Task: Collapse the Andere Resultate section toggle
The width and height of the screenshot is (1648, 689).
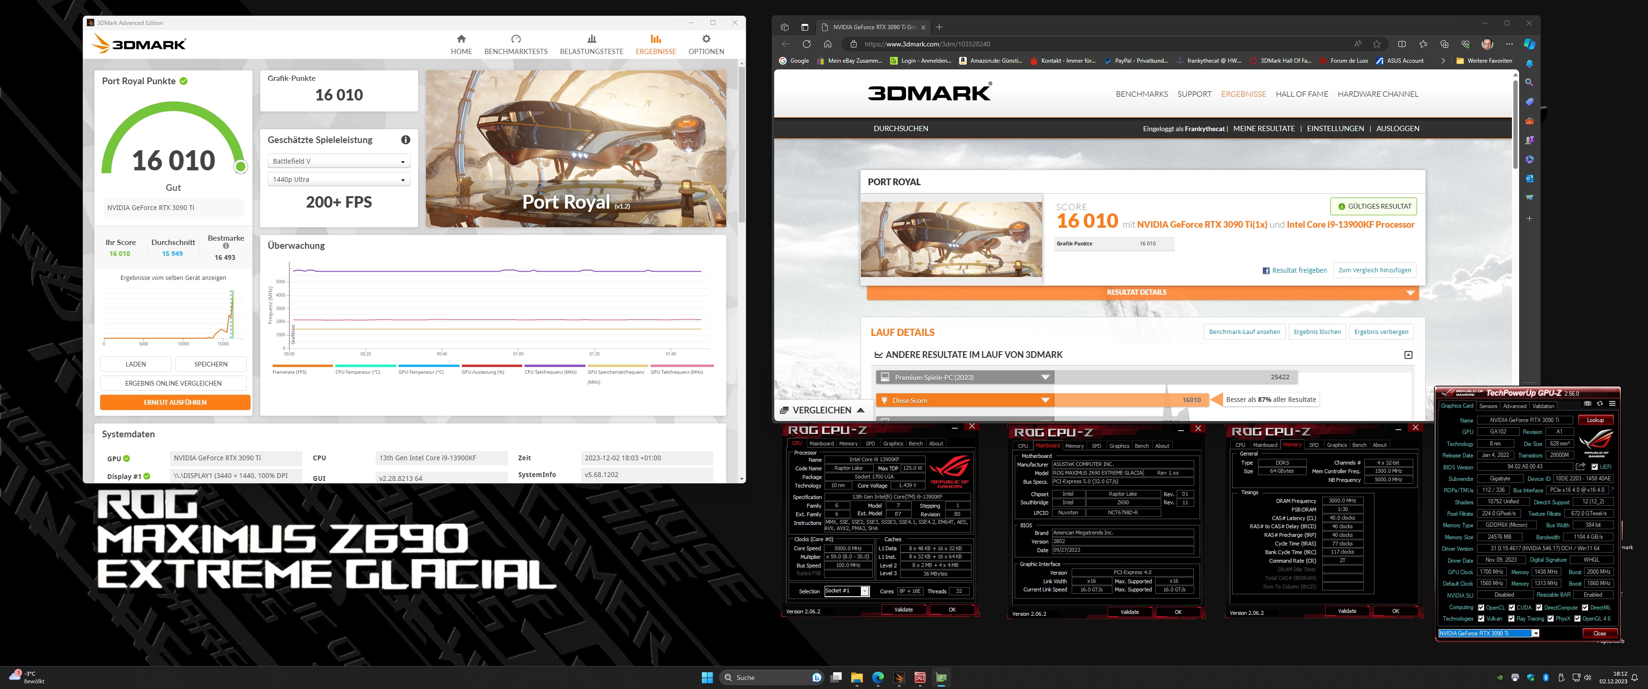Action: click(x=1408, y=355)
